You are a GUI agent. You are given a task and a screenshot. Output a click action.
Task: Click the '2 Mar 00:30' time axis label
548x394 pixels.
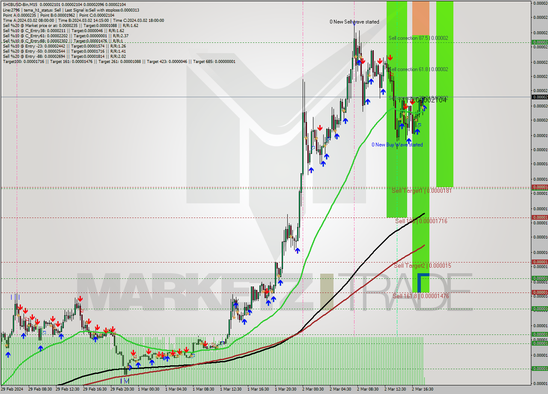pyautogui.click(x=313, y=389)
